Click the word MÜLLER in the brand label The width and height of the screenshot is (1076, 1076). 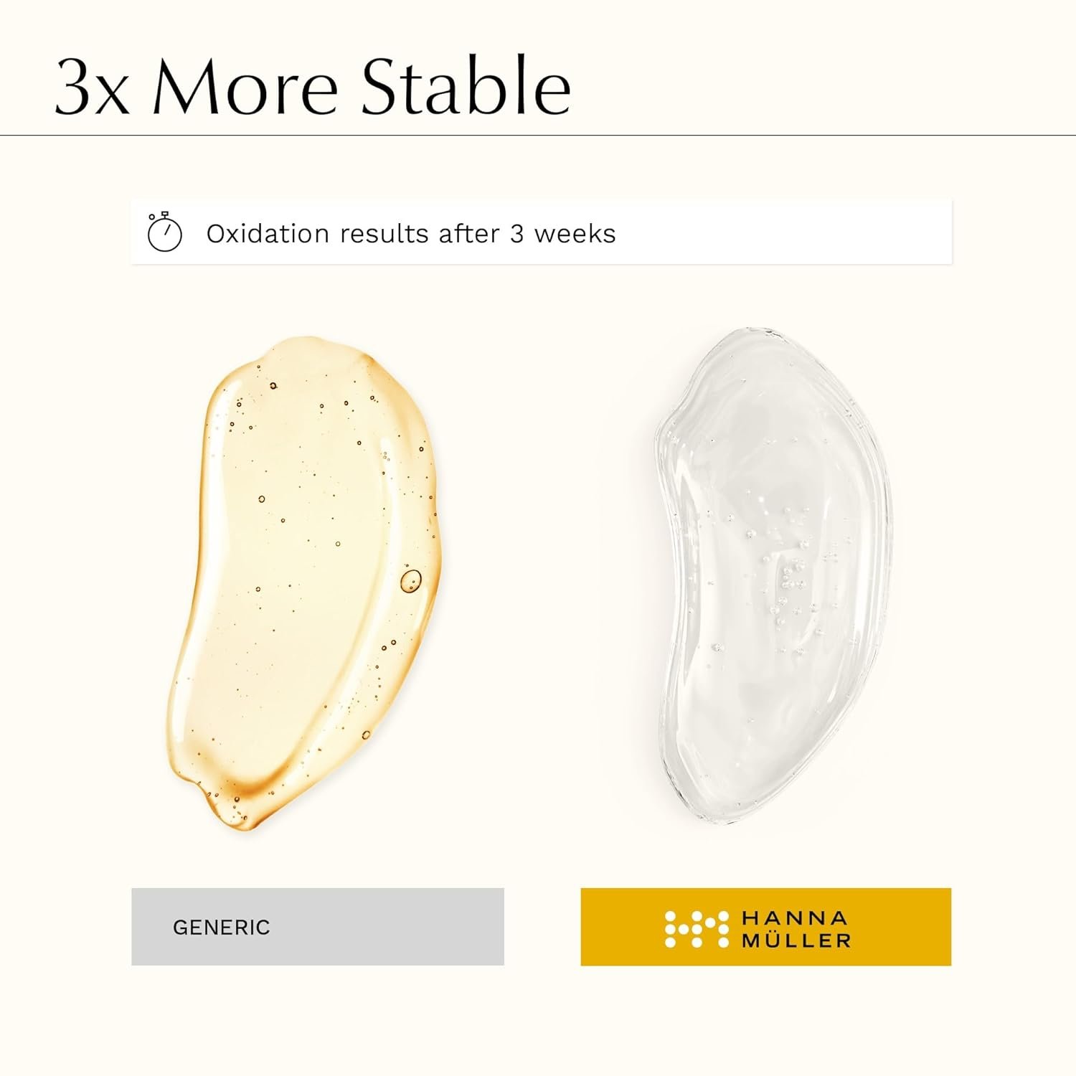click(x=796, y=940)
